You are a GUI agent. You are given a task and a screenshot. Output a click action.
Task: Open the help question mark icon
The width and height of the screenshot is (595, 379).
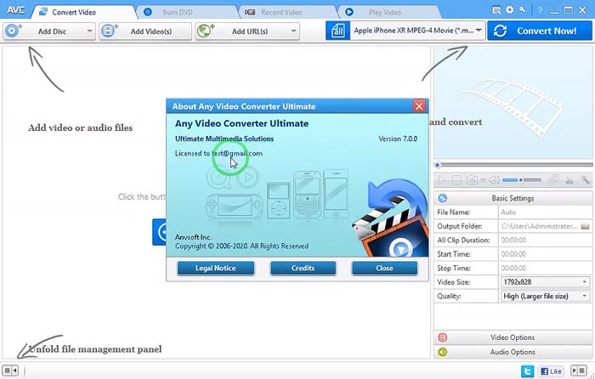click(540, 11)
